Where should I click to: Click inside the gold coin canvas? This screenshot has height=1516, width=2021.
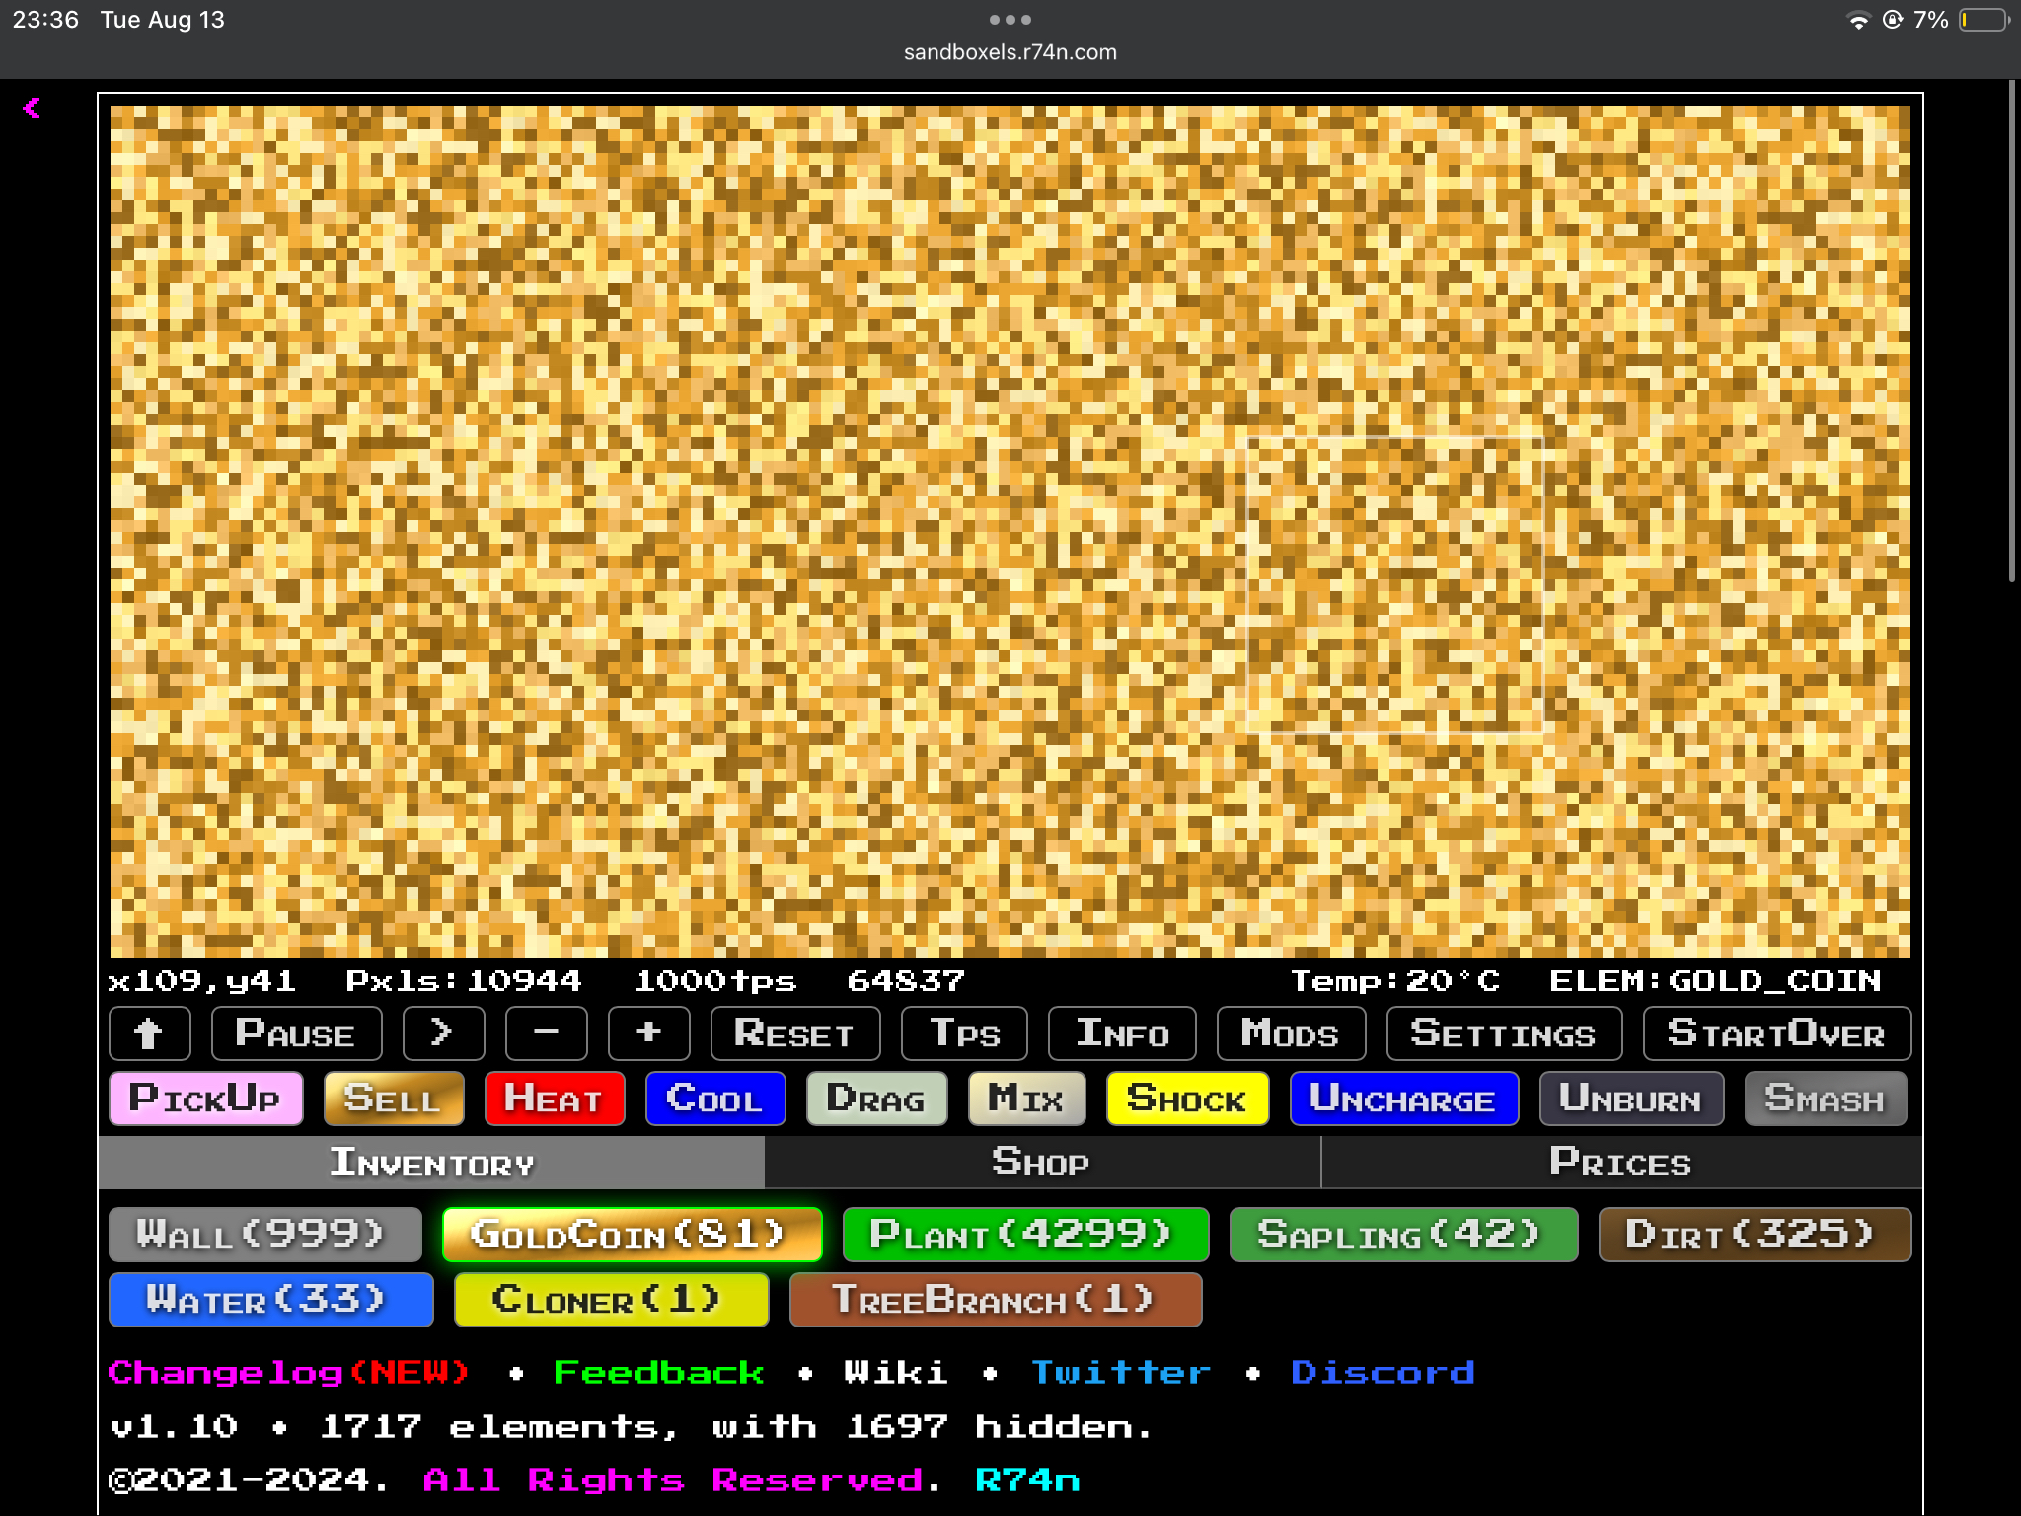click(1009, 531)
